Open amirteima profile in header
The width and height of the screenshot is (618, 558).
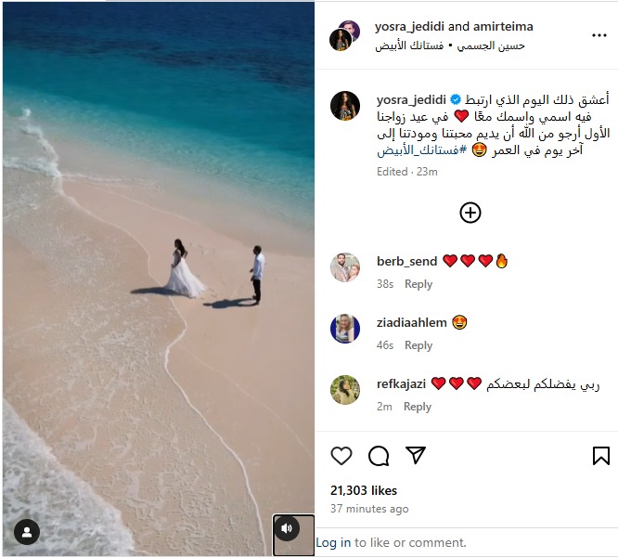tap(503, 26)
